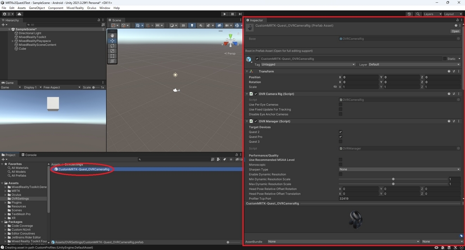Image resolution: width=465 pixels, height=250 pixels.
Task: Click the Game view Scale slider
Action: coord(96,88)
